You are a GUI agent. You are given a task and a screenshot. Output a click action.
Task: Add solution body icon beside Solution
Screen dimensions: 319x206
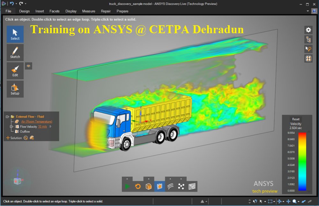(x=32, y=138)
